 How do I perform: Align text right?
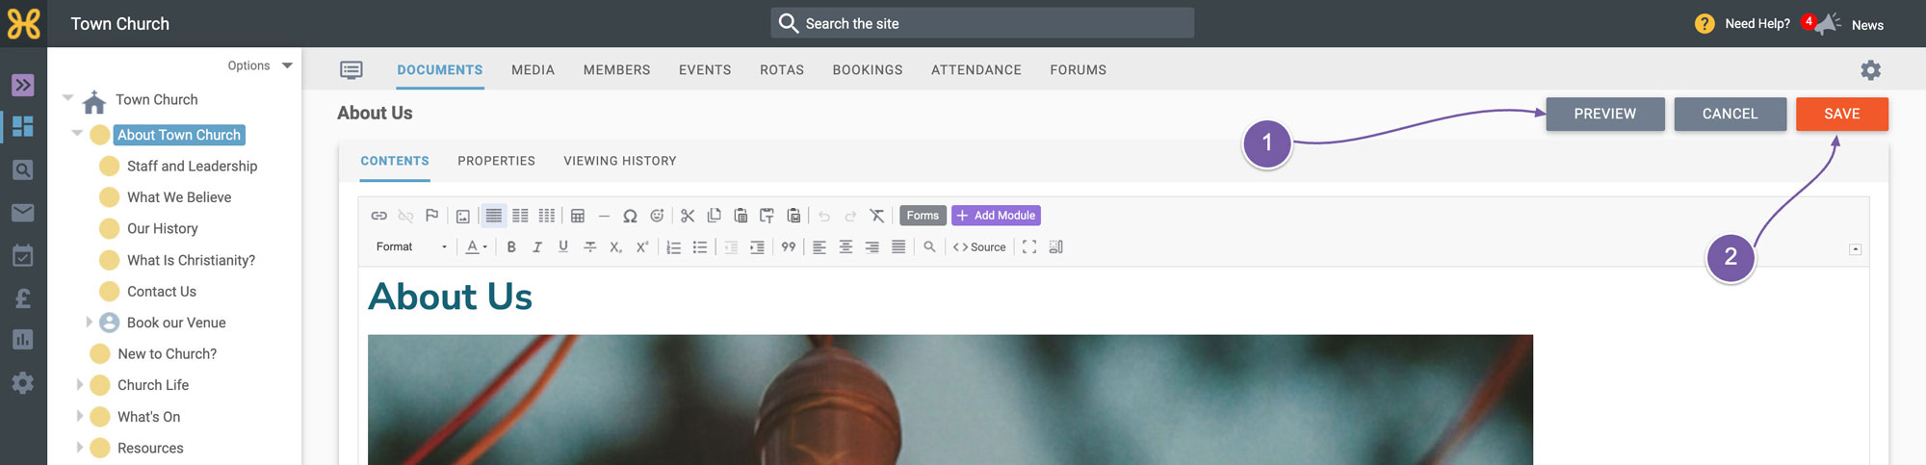(x=872, y=247)
